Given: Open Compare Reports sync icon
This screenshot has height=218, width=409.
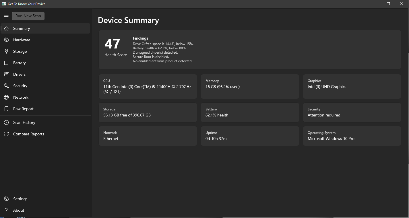Looking at the screenshot, I should click(x=6, y=134).
